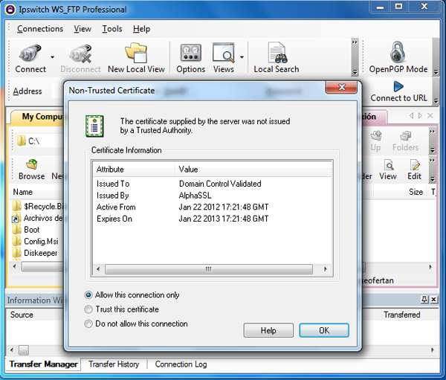The width and height of the screenshot is (446, 380).
Task: Switch to Connection Log tab
Action: 181,364
